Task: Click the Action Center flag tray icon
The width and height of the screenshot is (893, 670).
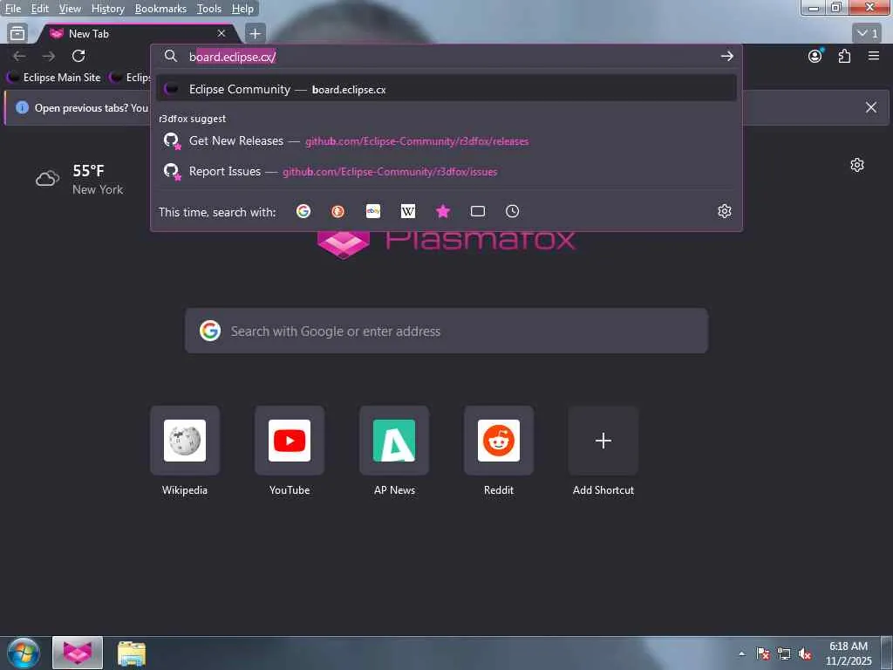Action: point(762,654)
